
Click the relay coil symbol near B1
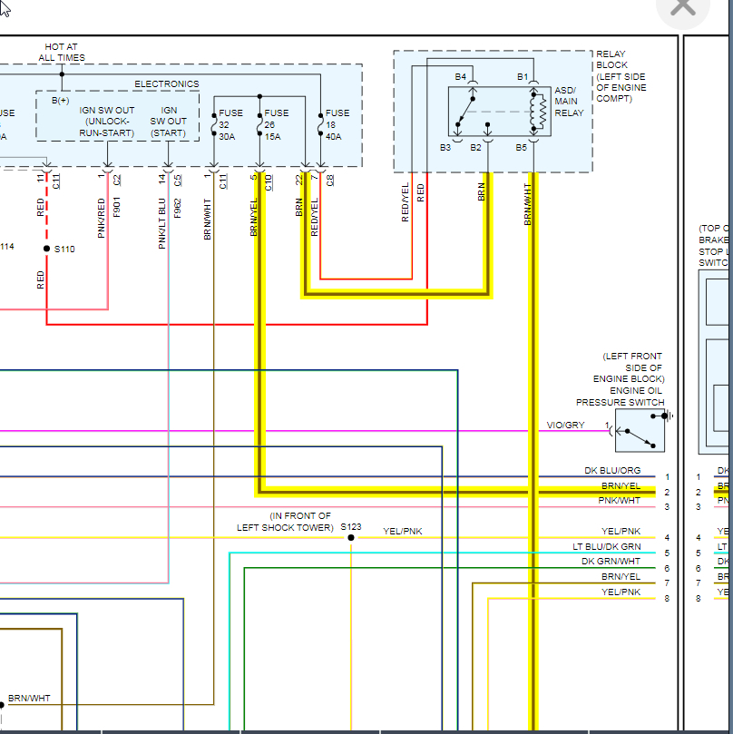[x=538, y=112]
